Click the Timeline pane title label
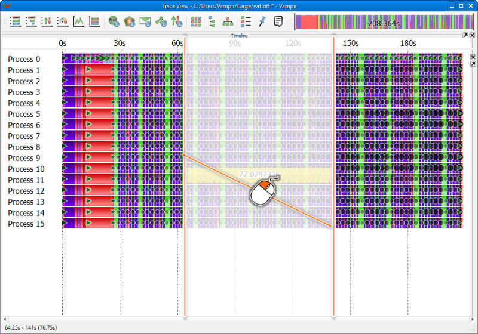 (x=239, y=36)
